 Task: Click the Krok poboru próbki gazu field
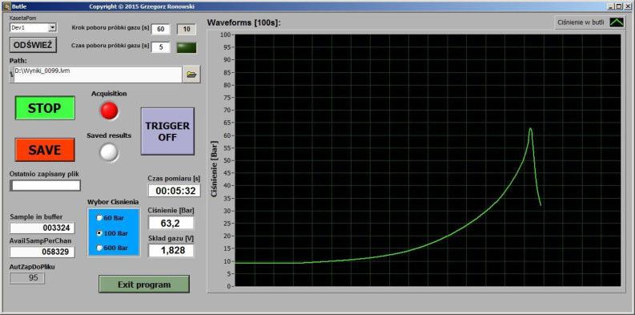(161, 29)
